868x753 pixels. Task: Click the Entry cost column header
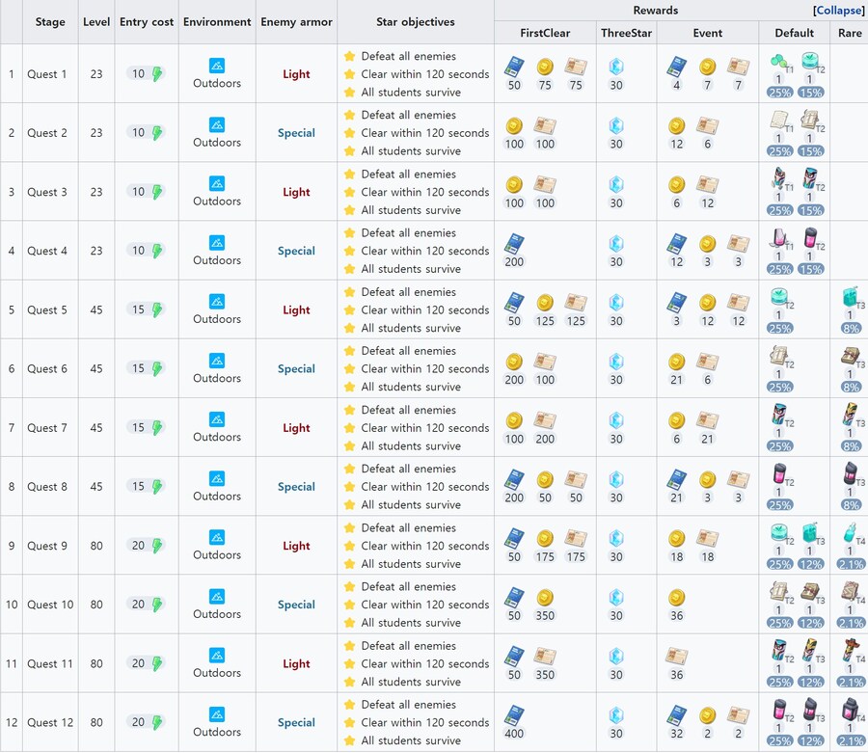[147, 22]
